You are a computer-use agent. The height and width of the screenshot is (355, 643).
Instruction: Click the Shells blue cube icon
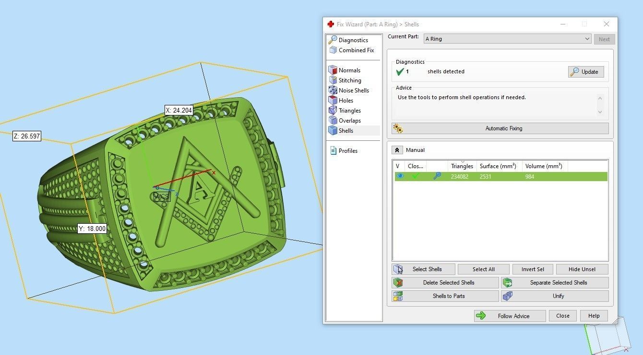(x=333, y=130)
